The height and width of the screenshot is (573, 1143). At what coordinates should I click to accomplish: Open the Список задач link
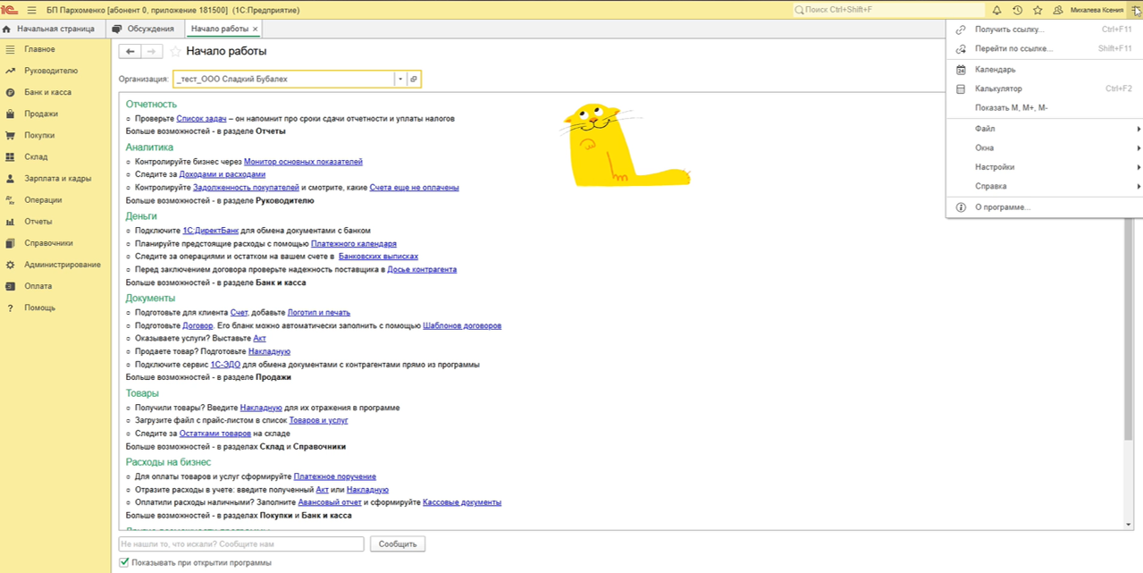[201, 118]
